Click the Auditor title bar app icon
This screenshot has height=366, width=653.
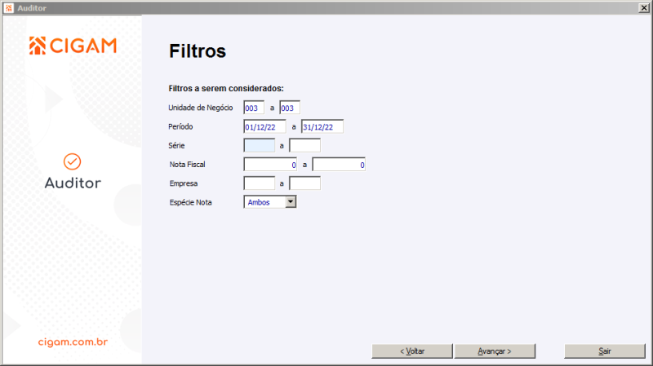(x=9, y=8)
